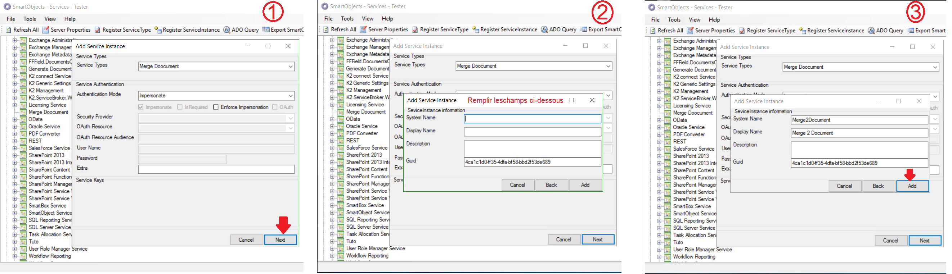Viewport: 952px width, 274px height.
Task: Toggle the OAuth checkbox in step 1 dialog
Action: (x=275, y=108)
